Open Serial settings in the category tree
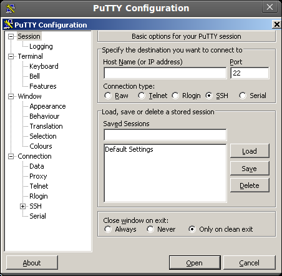This screenshot has width=282, height=276. point(37,216)
